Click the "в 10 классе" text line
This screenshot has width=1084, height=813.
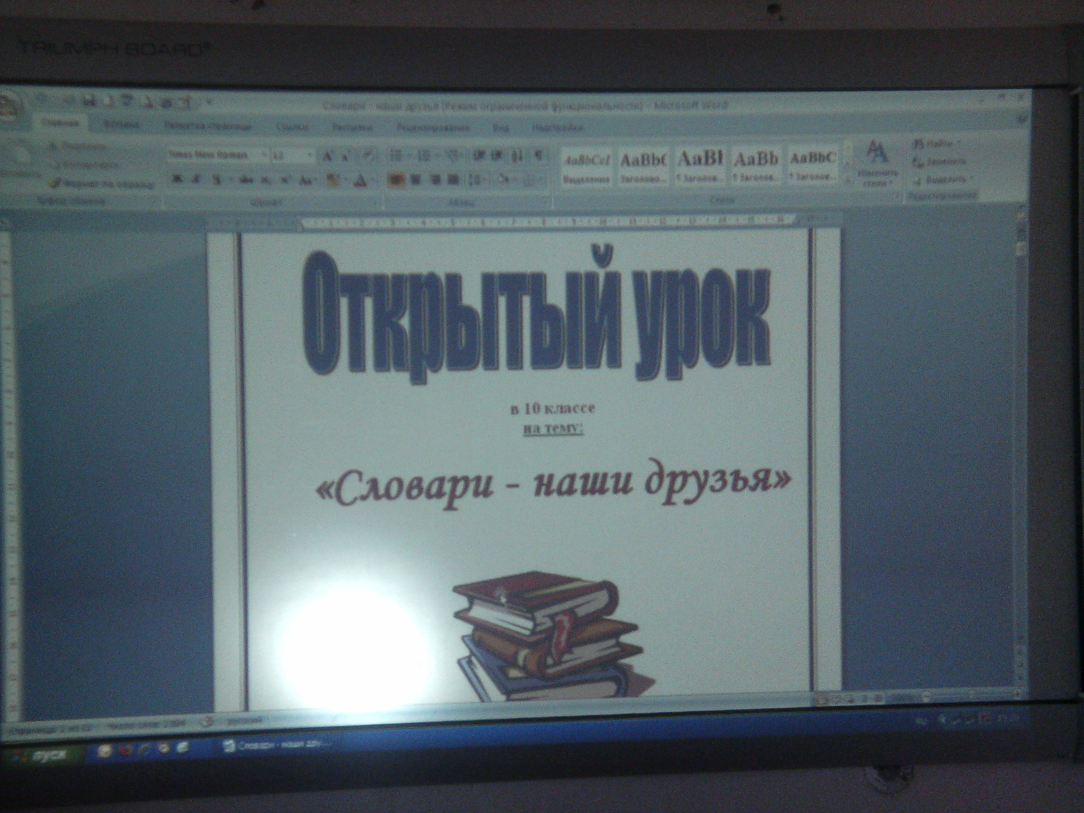tap(553, 408)
